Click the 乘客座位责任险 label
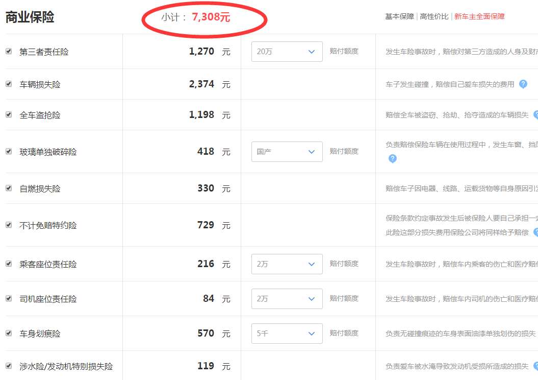Screen dimensions: 538x380 (48, 264)
